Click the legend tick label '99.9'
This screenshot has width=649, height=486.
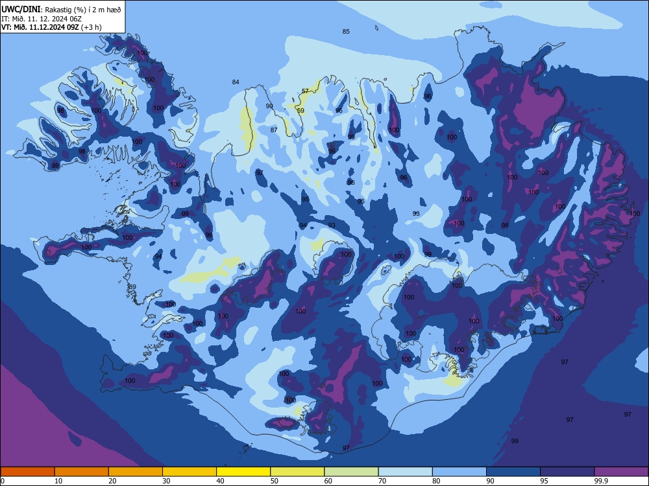(600, 481)
